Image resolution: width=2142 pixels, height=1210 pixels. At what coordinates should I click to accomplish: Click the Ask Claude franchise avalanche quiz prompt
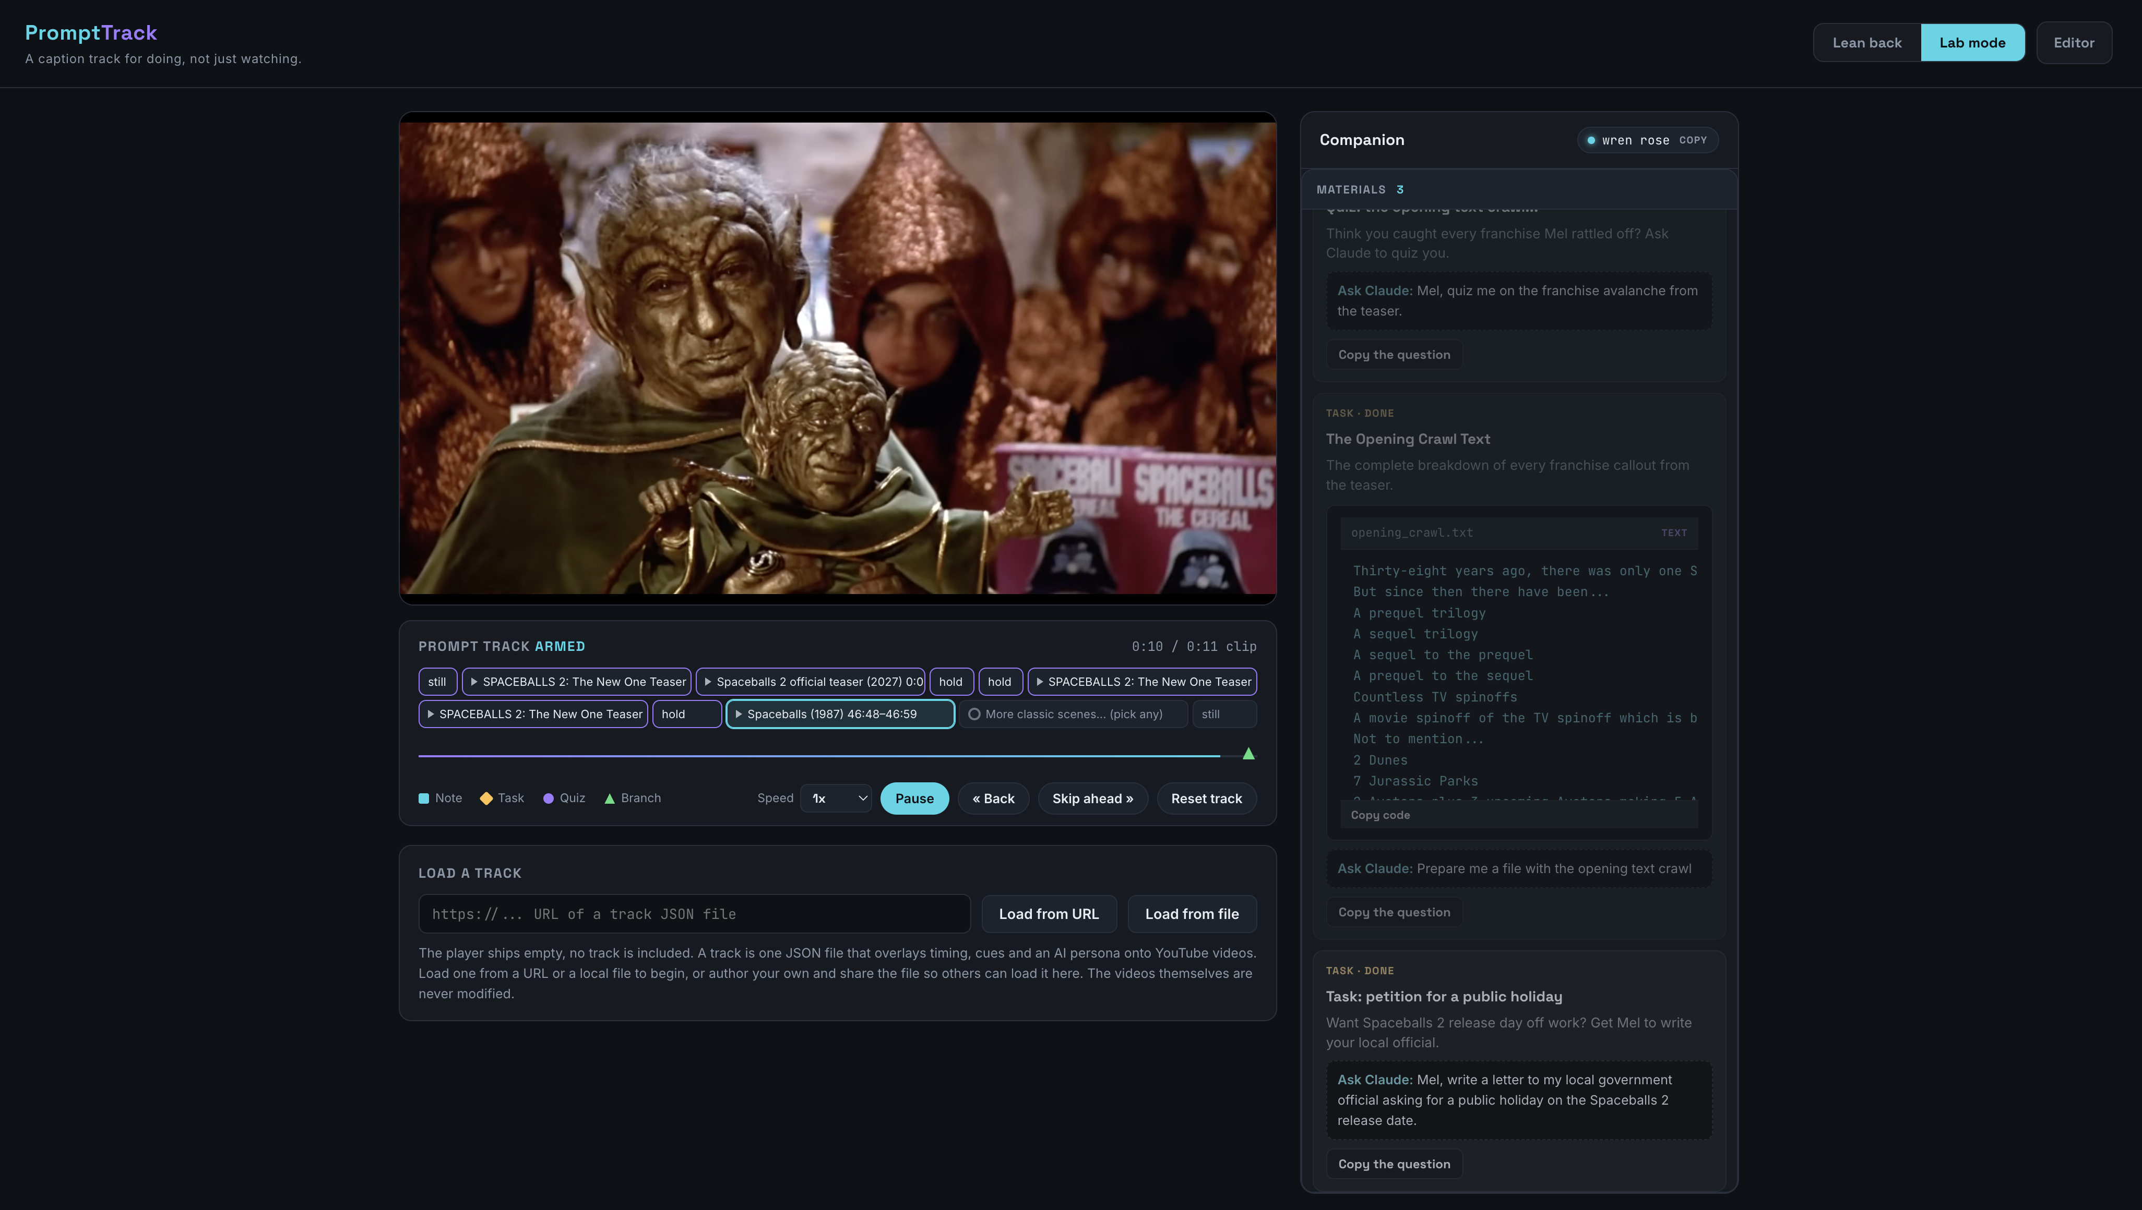[1519, 300]
